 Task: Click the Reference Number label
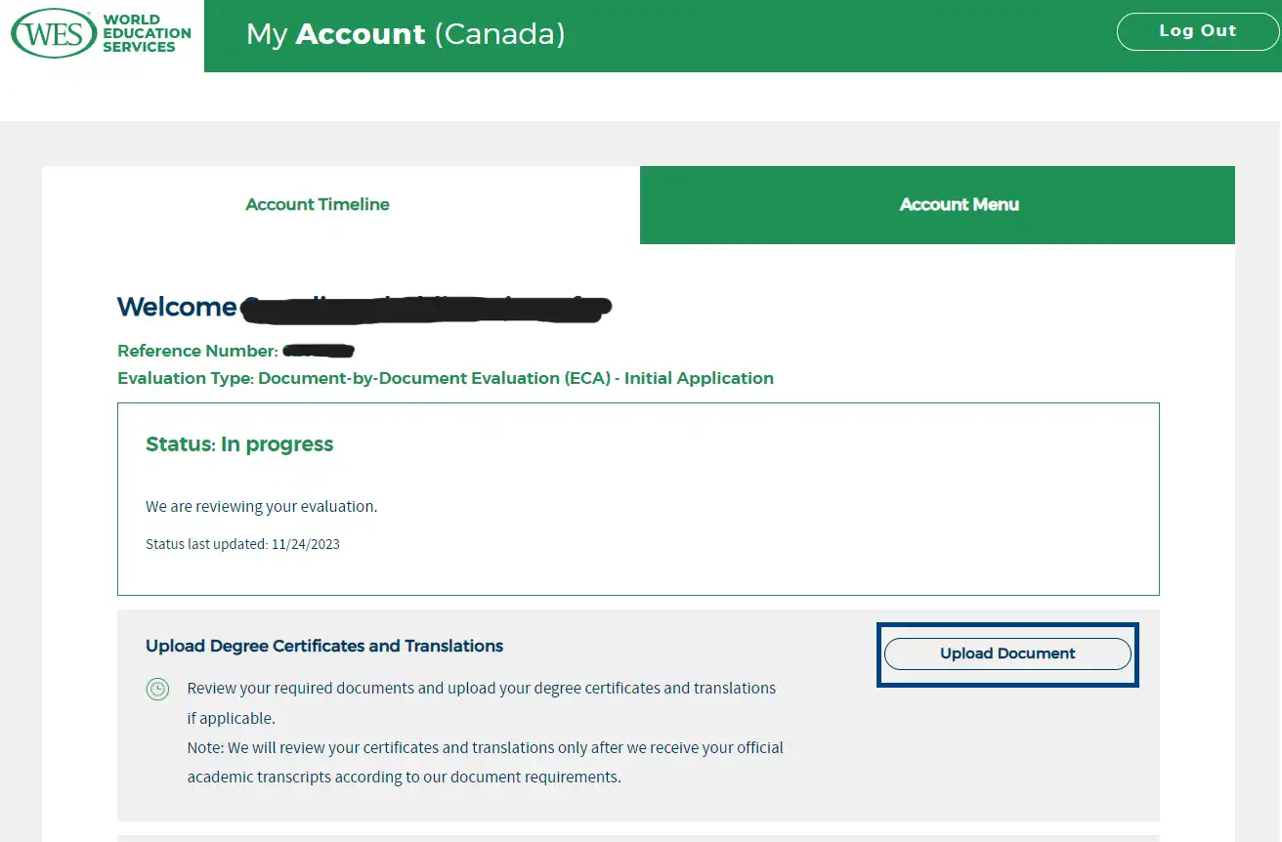[197, 351]
